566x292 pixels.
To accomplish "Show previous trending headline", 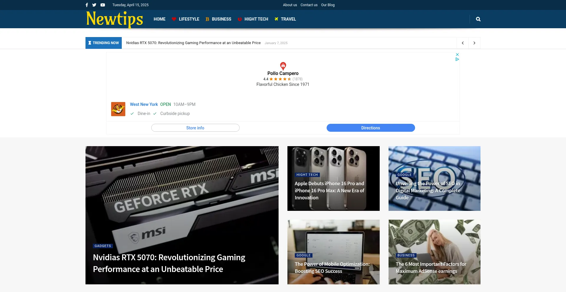I will (x=463, y=43).
